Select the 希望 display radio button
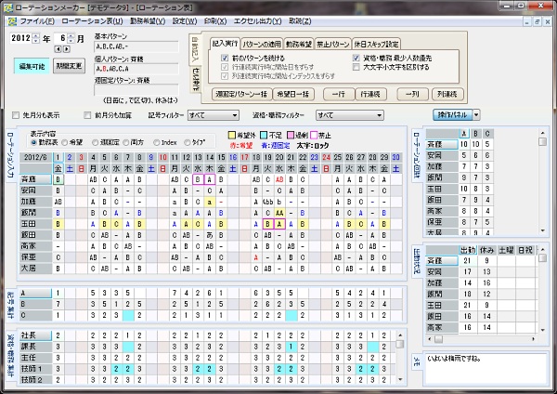The height and width of the screenshot is (394, 557). click(x=65, y=142)
